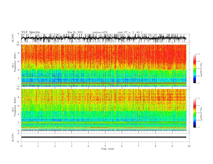Click the "-7" label on ch.1 color bar

tap(198, 83)
